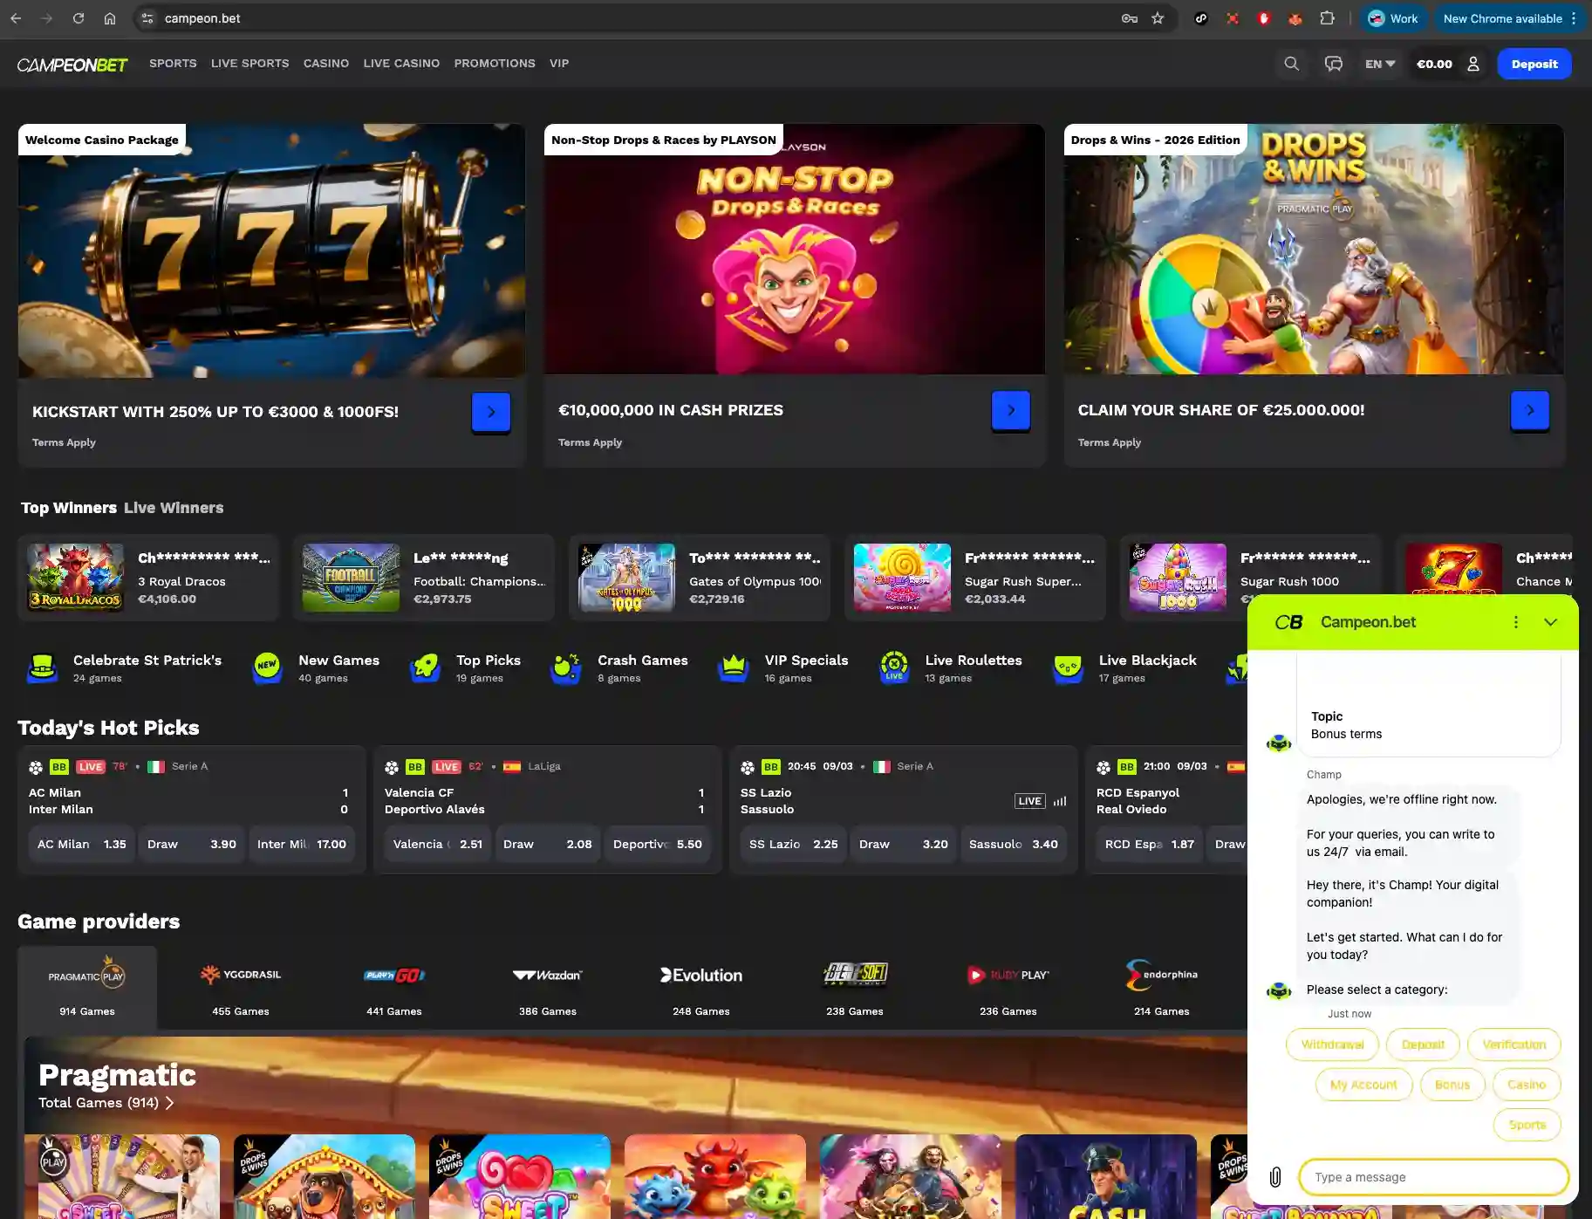This screenshot has height=1219, width=1592.
Task: Go to browser home page icon
Action: 110,18
